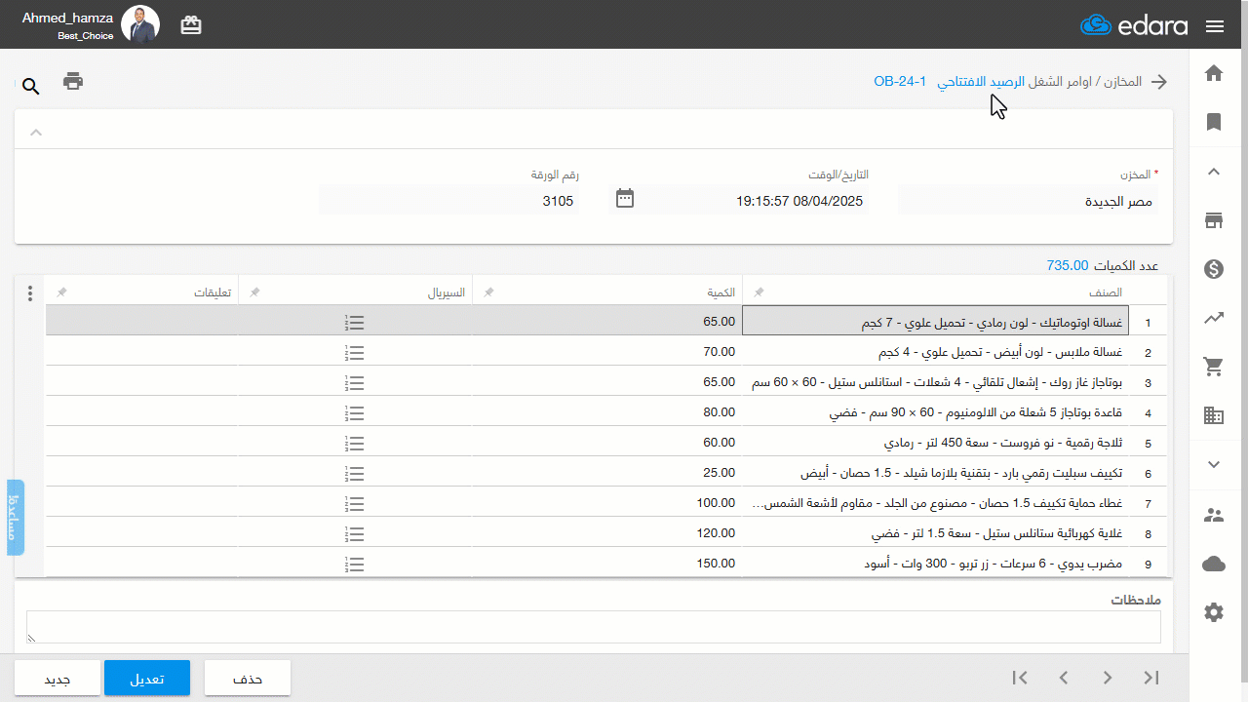Open the Home icon in the sidebar
Image resolution: width=1248 pixels, height=702 pixels.
tap(1214, 73)
